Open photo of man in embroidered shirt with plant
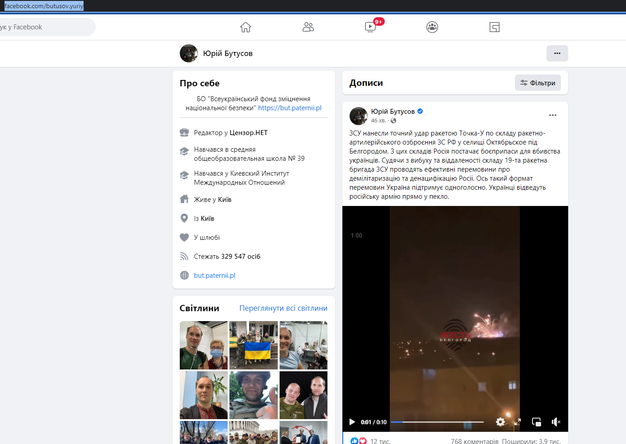Screen dimensions: 626x444 point(204,395)
